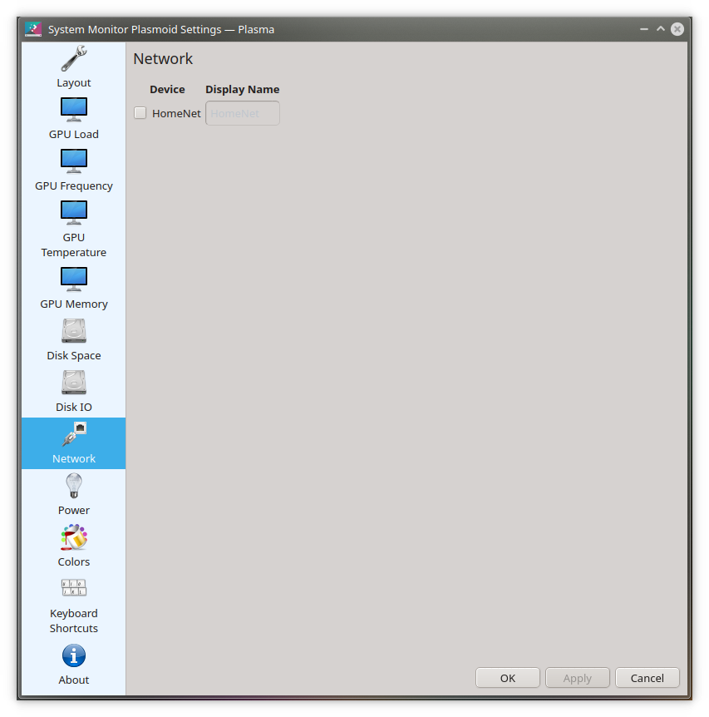Minimize the settings window
This screenshot has width=709, height=717.
[644, 29]
